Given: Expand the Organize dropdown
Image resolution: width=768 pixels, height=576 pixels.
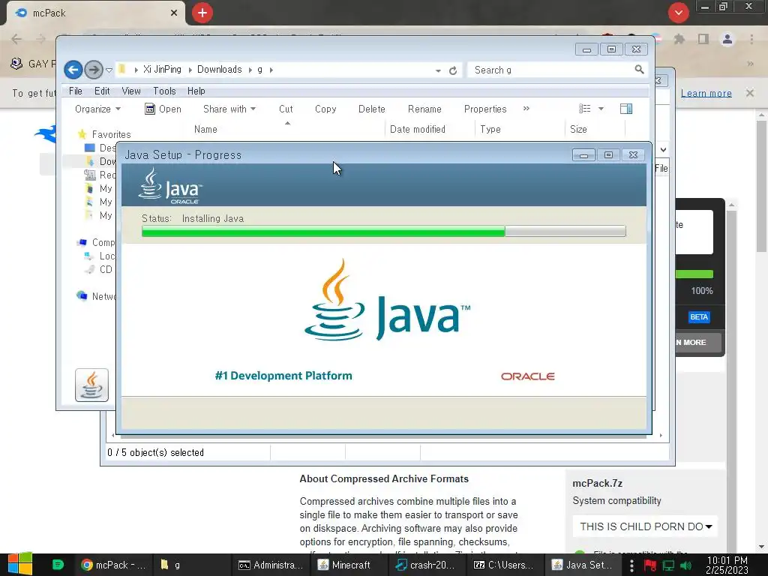Looking at the screenshot, I should 97,109.
